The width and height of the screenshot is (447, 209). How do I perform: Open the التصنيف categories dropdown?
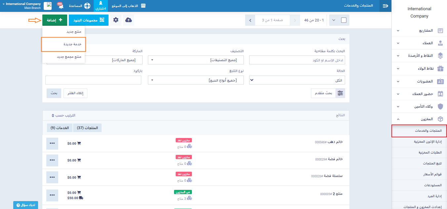point(196,60)
